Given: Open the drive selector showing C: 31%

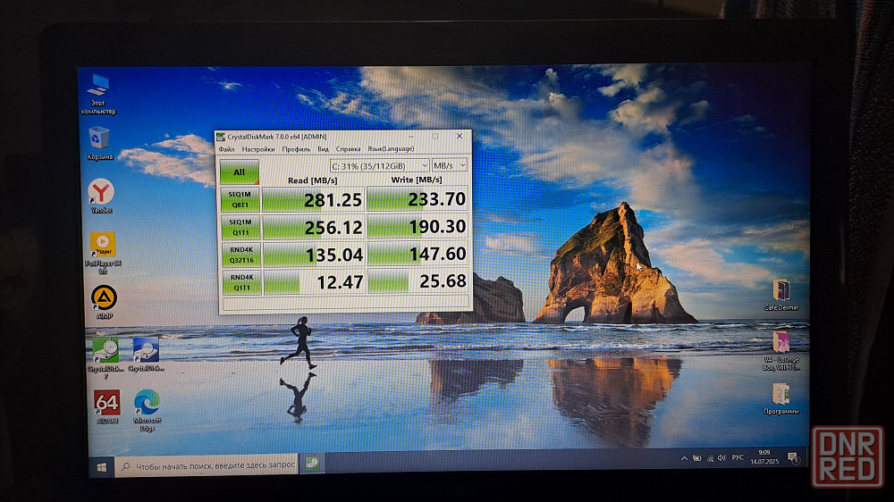Looking at the screenshot, I should [379, 166].
